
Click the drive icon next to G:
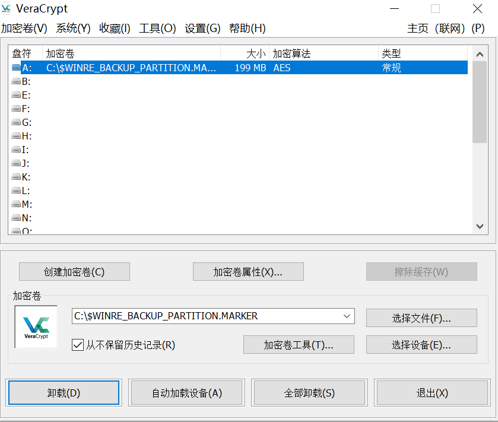pyautogui.click(x=16, y=123)
